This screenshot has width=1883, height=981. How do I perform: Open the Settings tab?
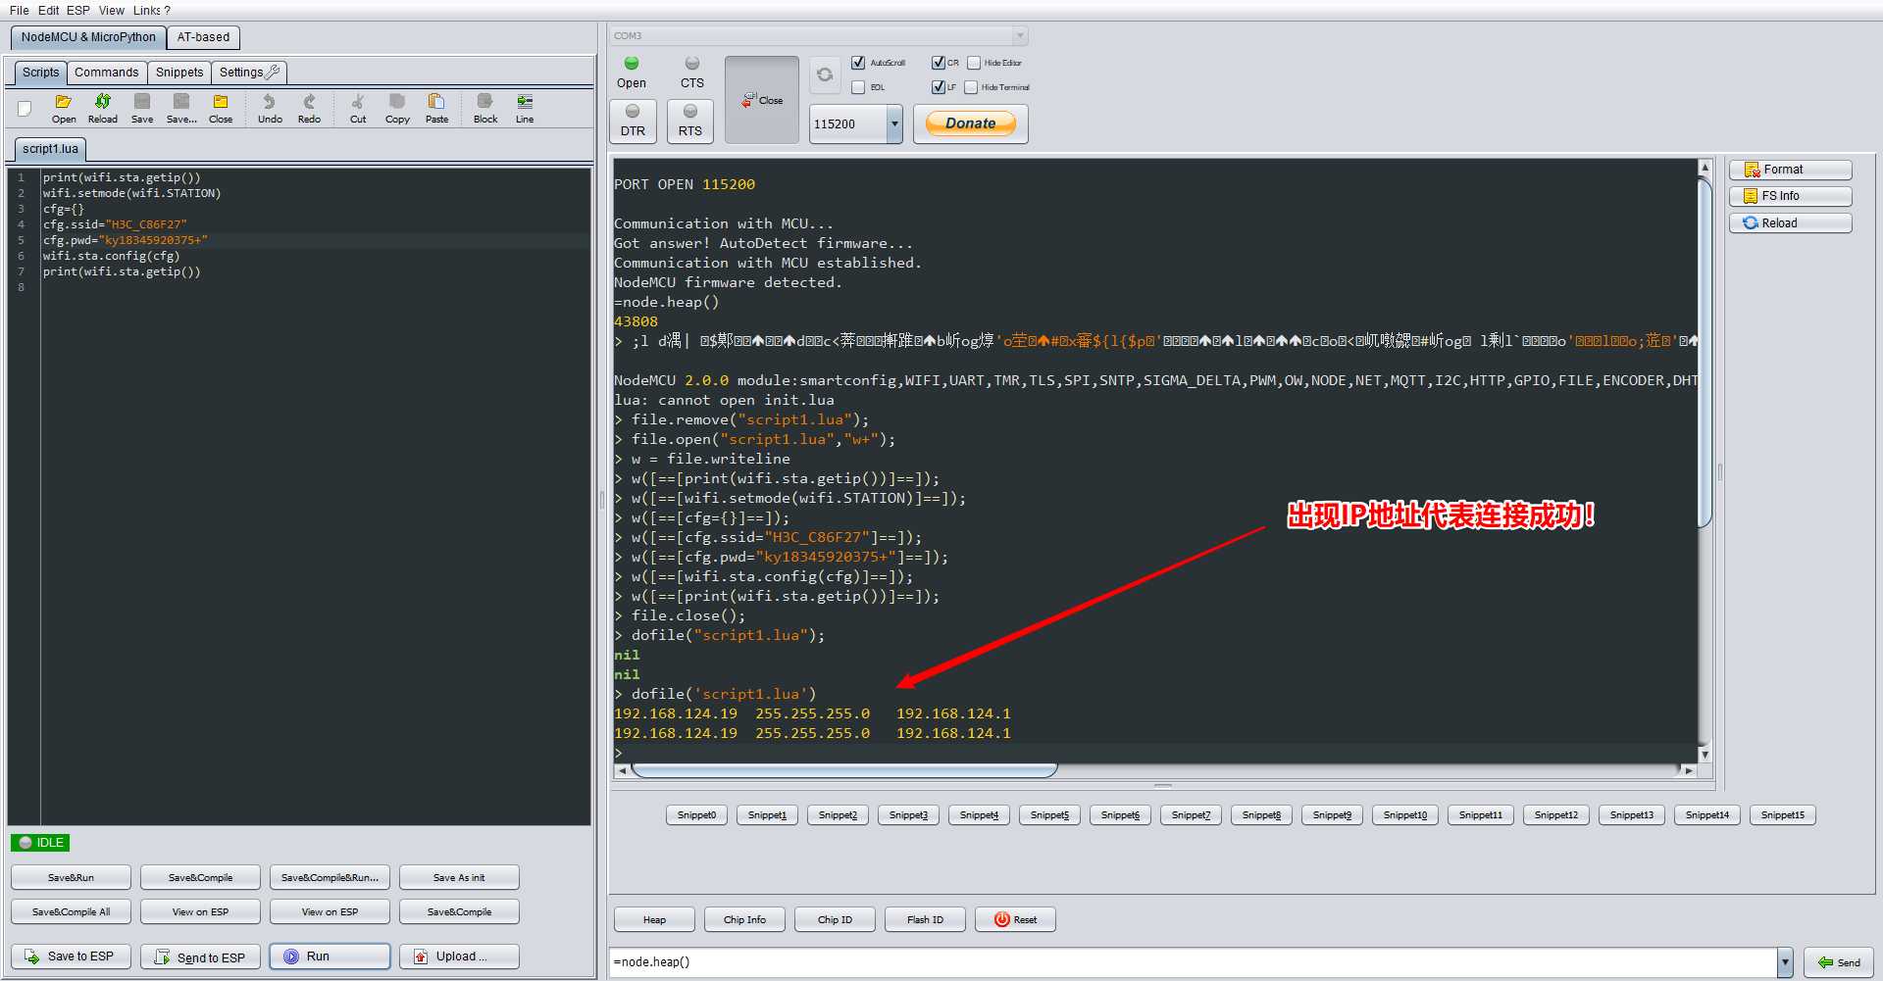(249, 73)
